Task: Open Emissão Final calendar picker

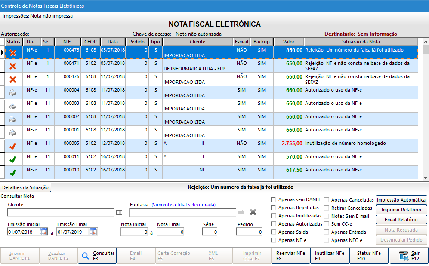Action: click(x=93, y=232)
